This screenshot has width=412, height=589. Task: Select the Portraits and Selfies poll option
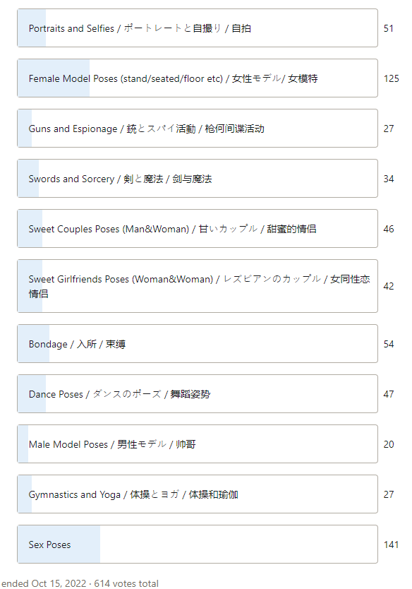[x=198, y=28]
